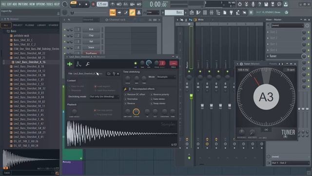Click the microphone recording icon
The image size is (312, 176).
click(253, 4)
